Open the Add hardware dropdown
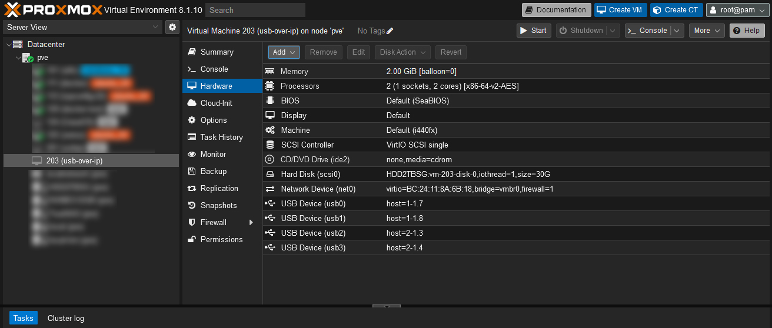772x328 pixels. 284,52
